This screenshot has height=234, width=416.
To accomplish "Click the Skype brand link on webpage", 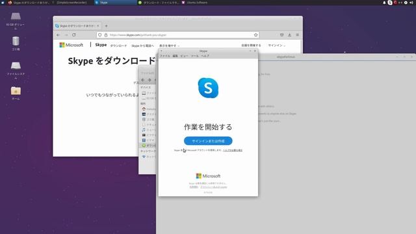I will (101, 45).
